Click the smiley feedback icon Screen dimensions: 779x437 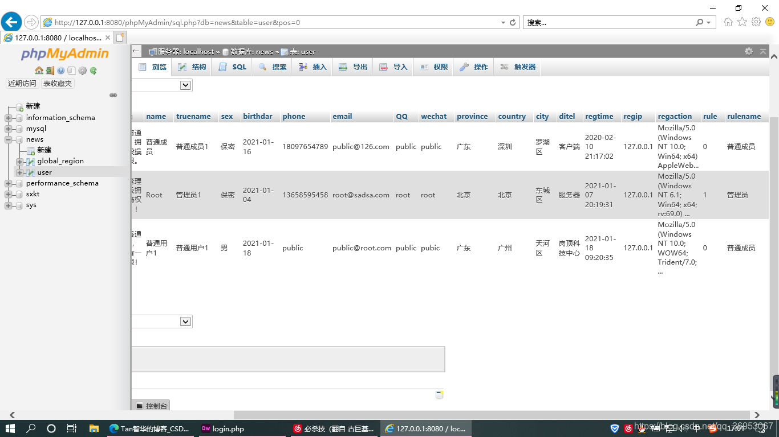point(770,22)
